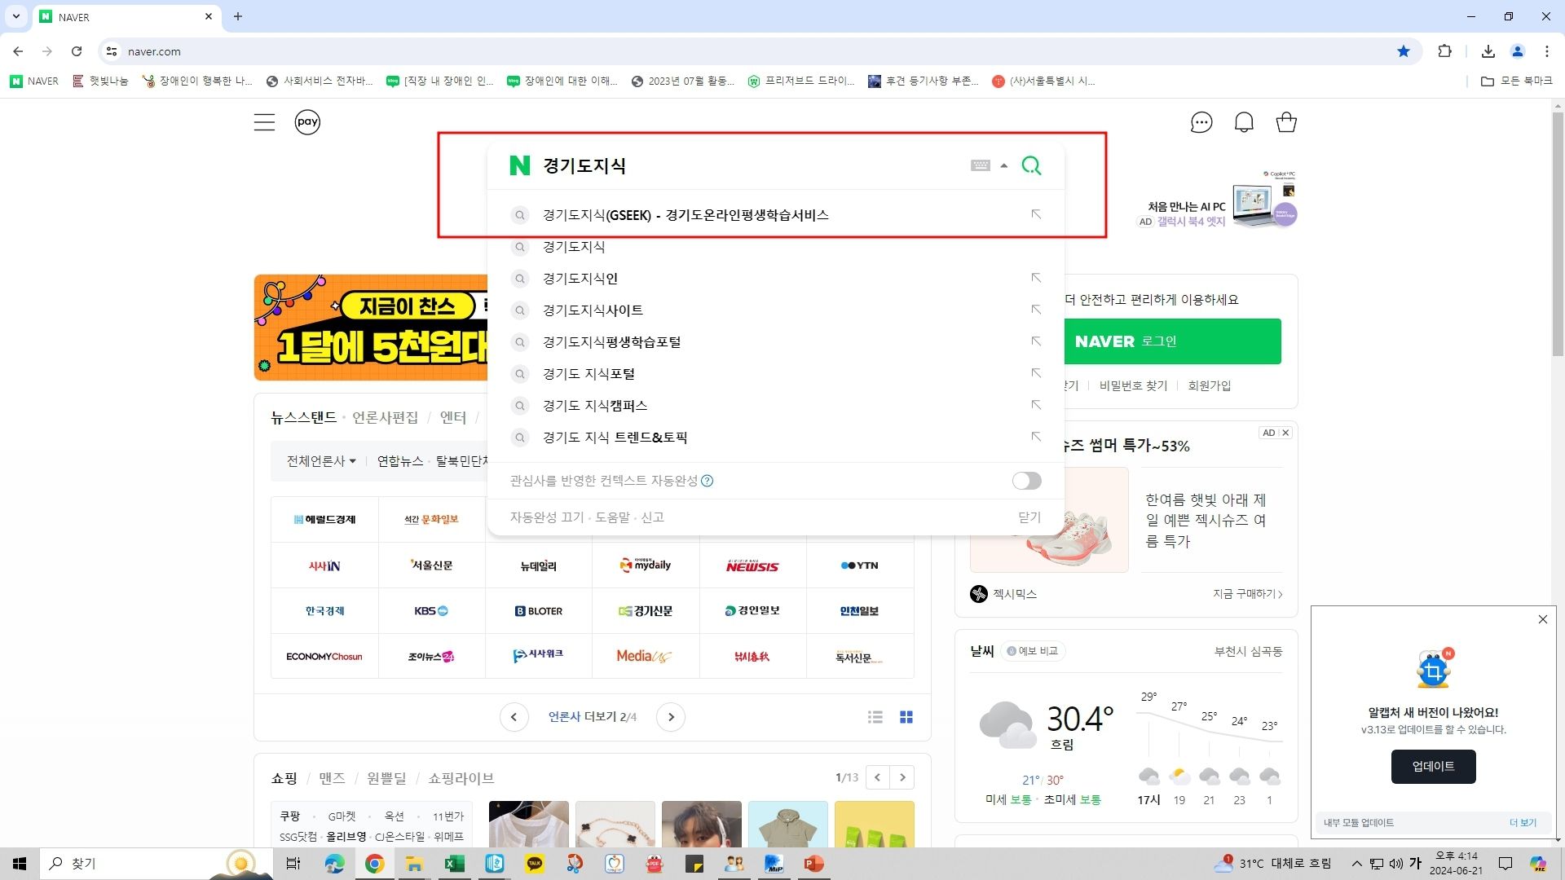Select the 쇼핑라이브 tab
The width and height of the screenshot is (1565, 880).
(x=461, y=778)
